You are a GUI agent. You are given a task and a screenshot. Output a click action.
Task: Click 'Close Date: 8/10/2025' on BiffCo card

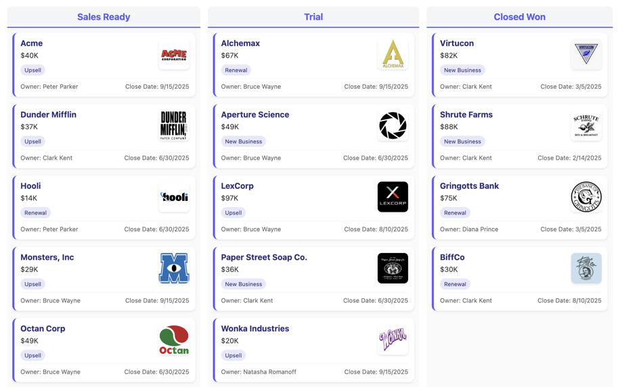(569, 300)
